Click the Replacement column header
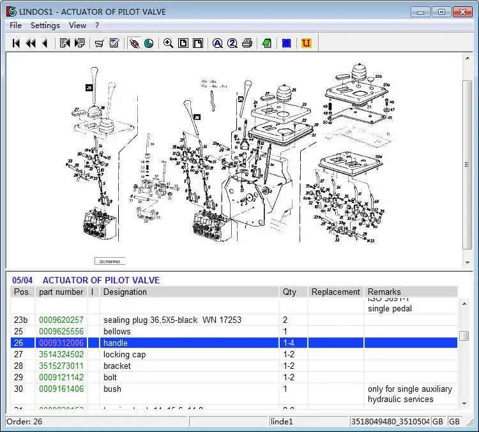Image resolution: width=479 pixels, height=432 pixels. [x=336, y=292]
